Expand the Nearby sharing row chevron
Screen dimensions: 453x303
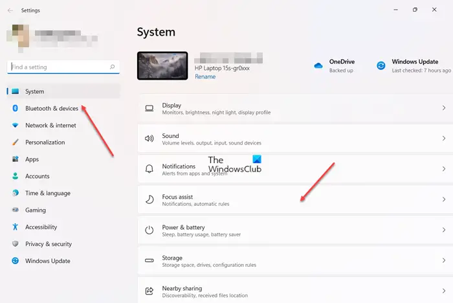coord(444,291)
